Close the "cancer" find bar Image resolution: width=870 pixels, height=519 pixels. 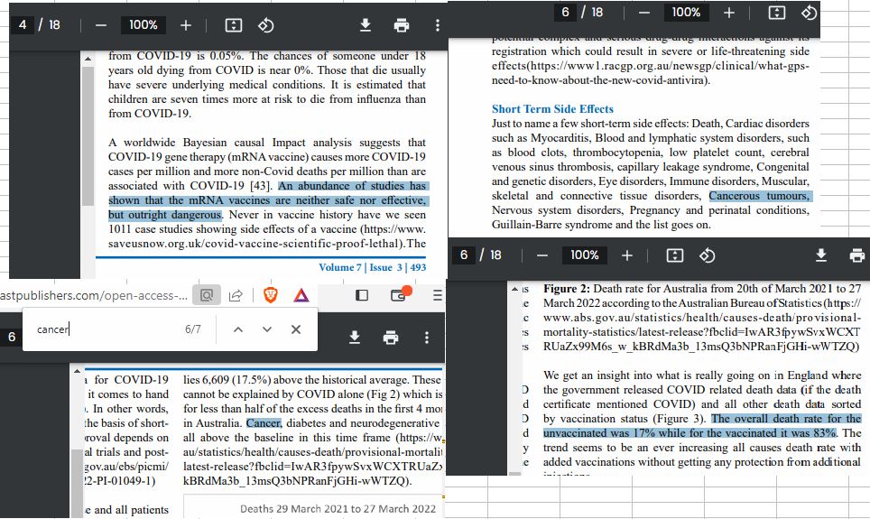point(296,329)
